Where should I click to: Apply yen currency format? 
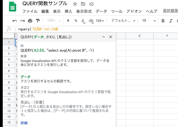tap(68, 21)
